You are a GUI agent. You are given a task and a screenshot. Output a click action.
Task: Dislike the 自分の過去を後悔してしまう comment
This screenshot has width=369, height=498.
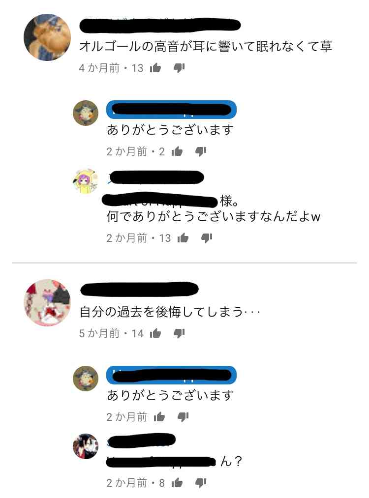[x=179, y=333]
